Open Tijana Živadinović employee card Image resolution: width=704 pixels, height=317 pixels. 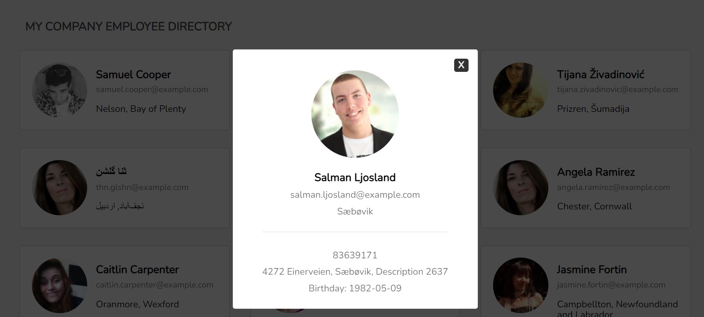click(x=586, y=90)
